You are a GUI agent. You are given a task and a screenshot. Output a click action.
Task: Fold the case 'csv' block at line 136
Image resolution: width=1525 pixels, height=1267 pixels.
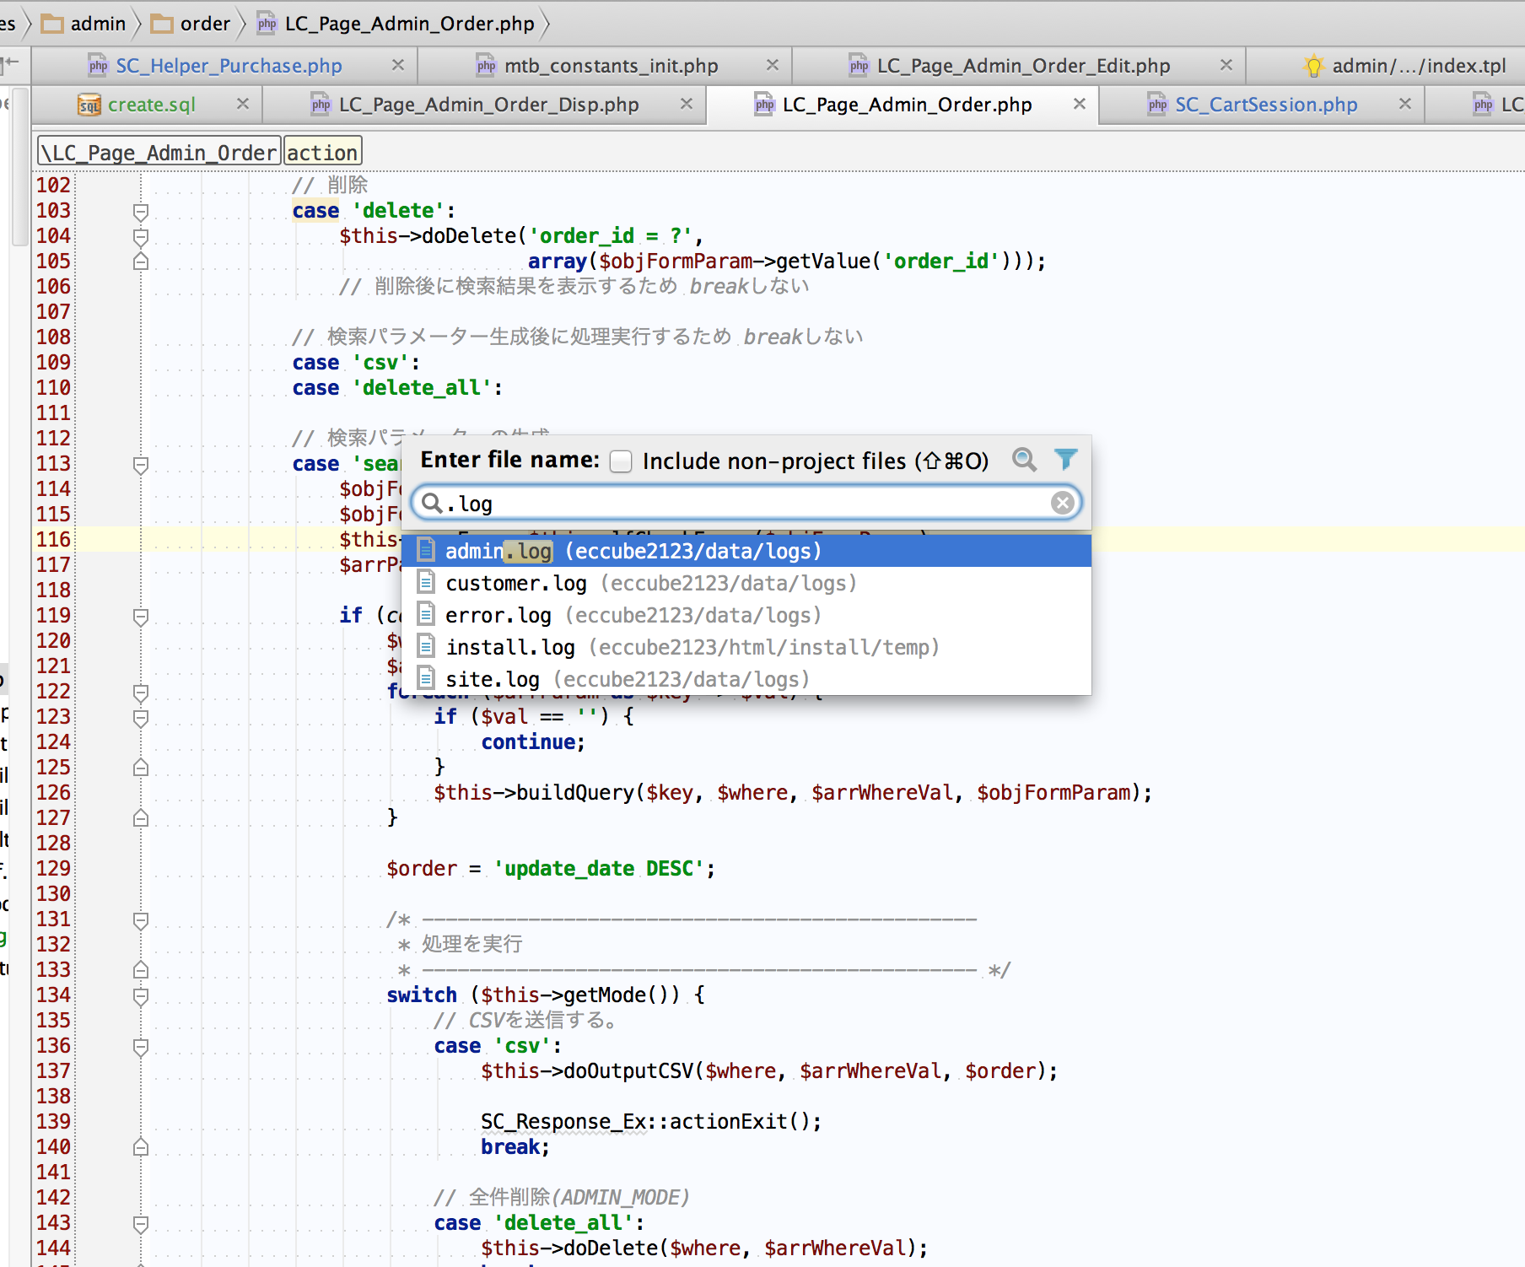coord(141,1046)
